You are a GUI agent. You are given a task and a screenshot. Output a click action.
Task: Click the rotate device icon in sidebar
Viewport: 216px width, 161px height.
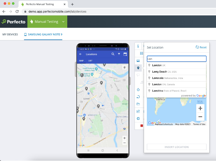pyautogui.click(x=138, y=97)
